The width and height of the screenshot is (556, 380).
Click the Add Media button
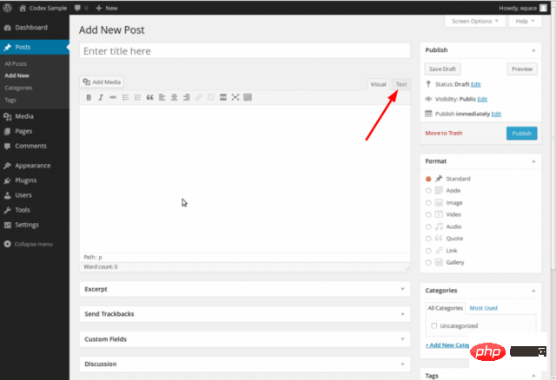(x=102, y=82)
